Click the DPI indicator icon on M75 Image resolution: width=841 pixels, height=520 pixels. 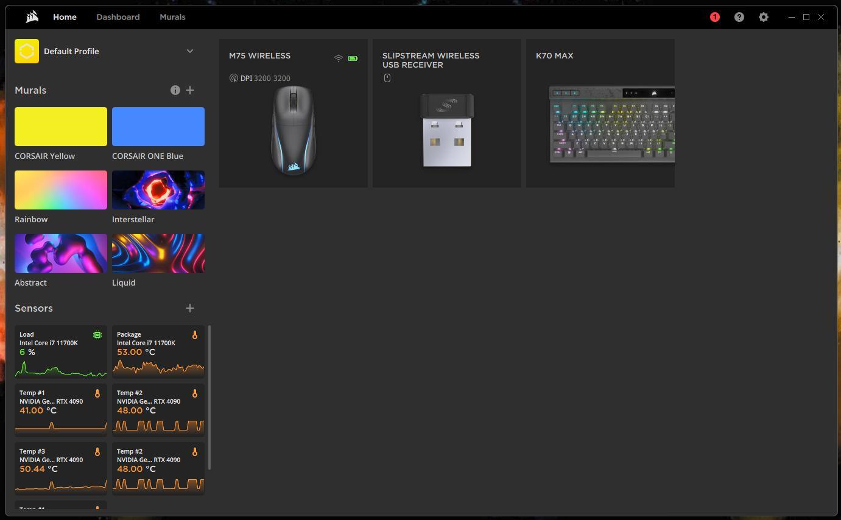click(233, 78)
